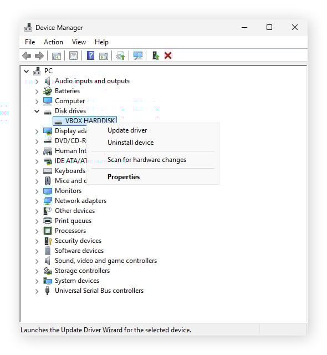Click the Keyboards category icon
The height and width of the screenshot is (355, 327).
48,171
